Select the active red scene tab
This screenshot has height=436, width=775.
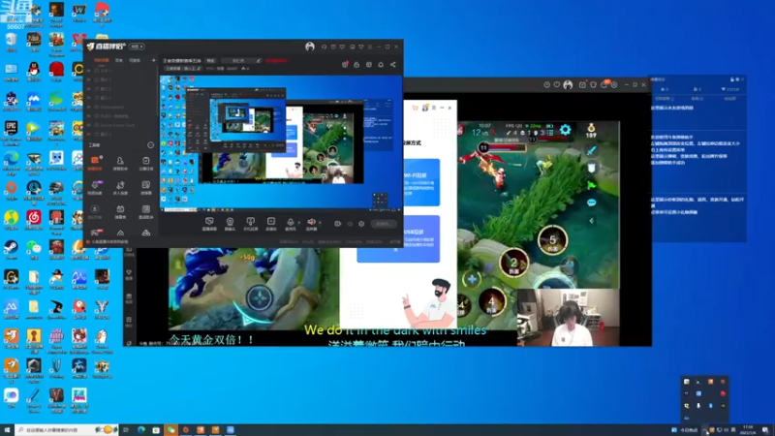(x=102, y=60)
